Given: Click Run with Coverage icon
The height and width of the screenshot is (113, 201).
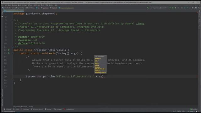Looking at the screenshot, I should tap(176, 8).
